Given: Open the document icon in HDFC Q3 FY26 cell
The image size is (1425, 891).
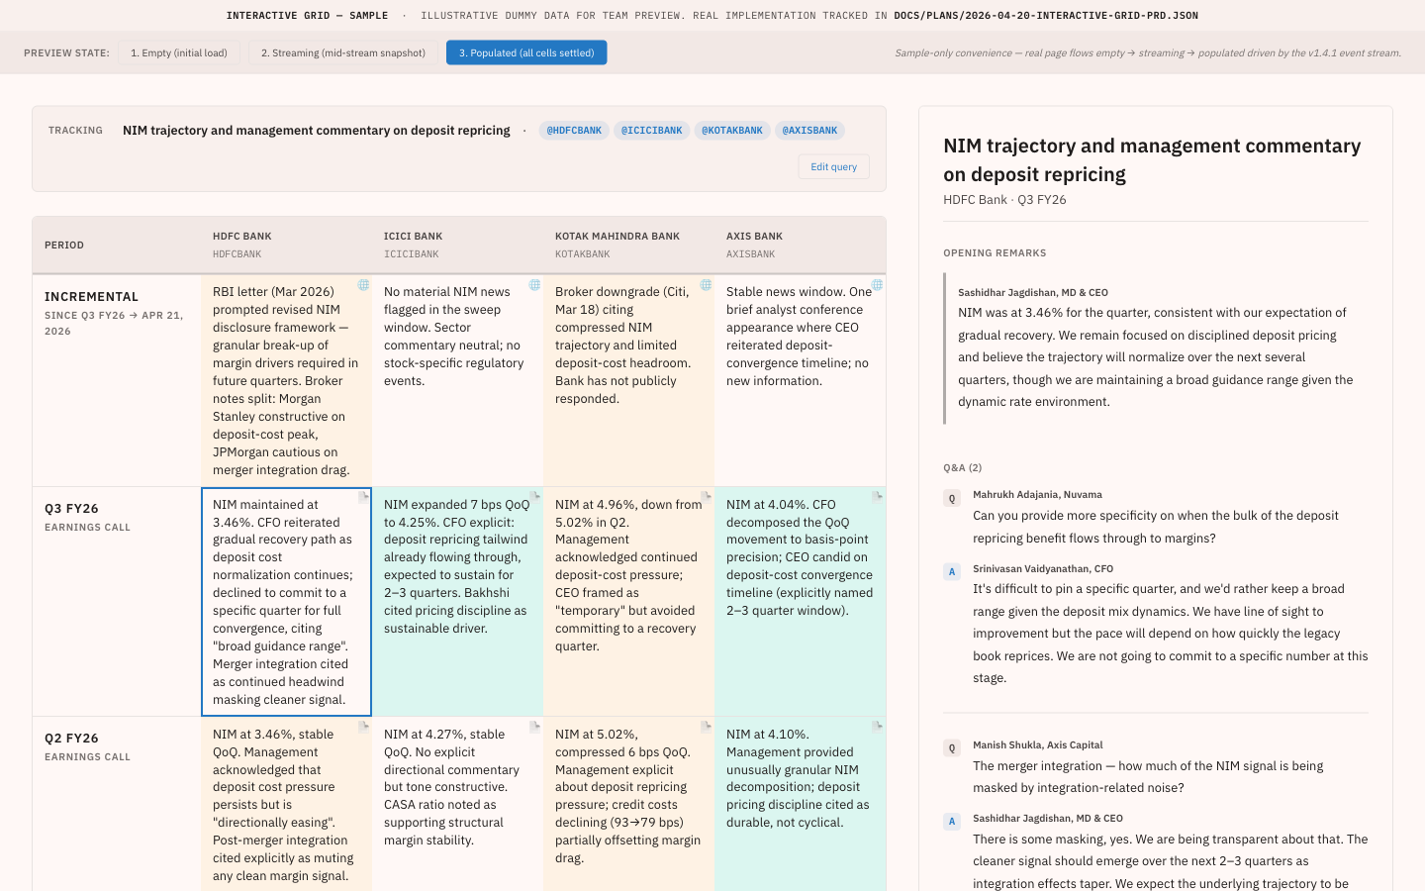Looking at the screenshot, I should tap(364, 497).
